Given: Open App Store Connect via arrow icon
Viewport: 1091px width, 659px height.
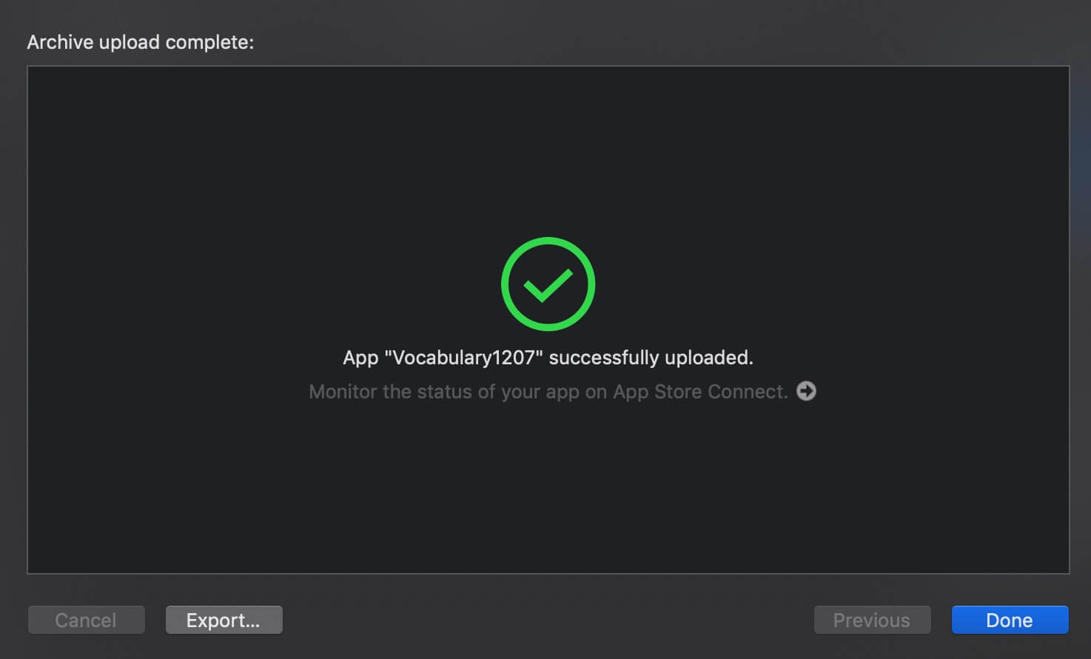Looking at the screenshot, I should 806,391.
